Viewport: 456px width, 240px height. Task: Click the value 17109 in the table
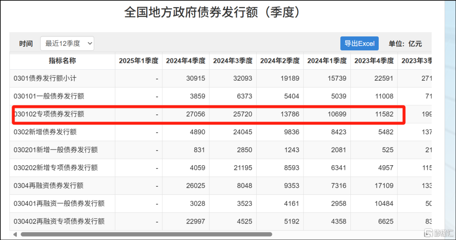(384, 185)
